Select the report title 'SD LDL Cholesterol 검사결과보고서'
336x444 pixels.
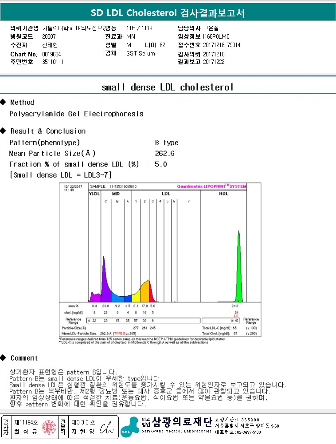[x=168, y=13]
